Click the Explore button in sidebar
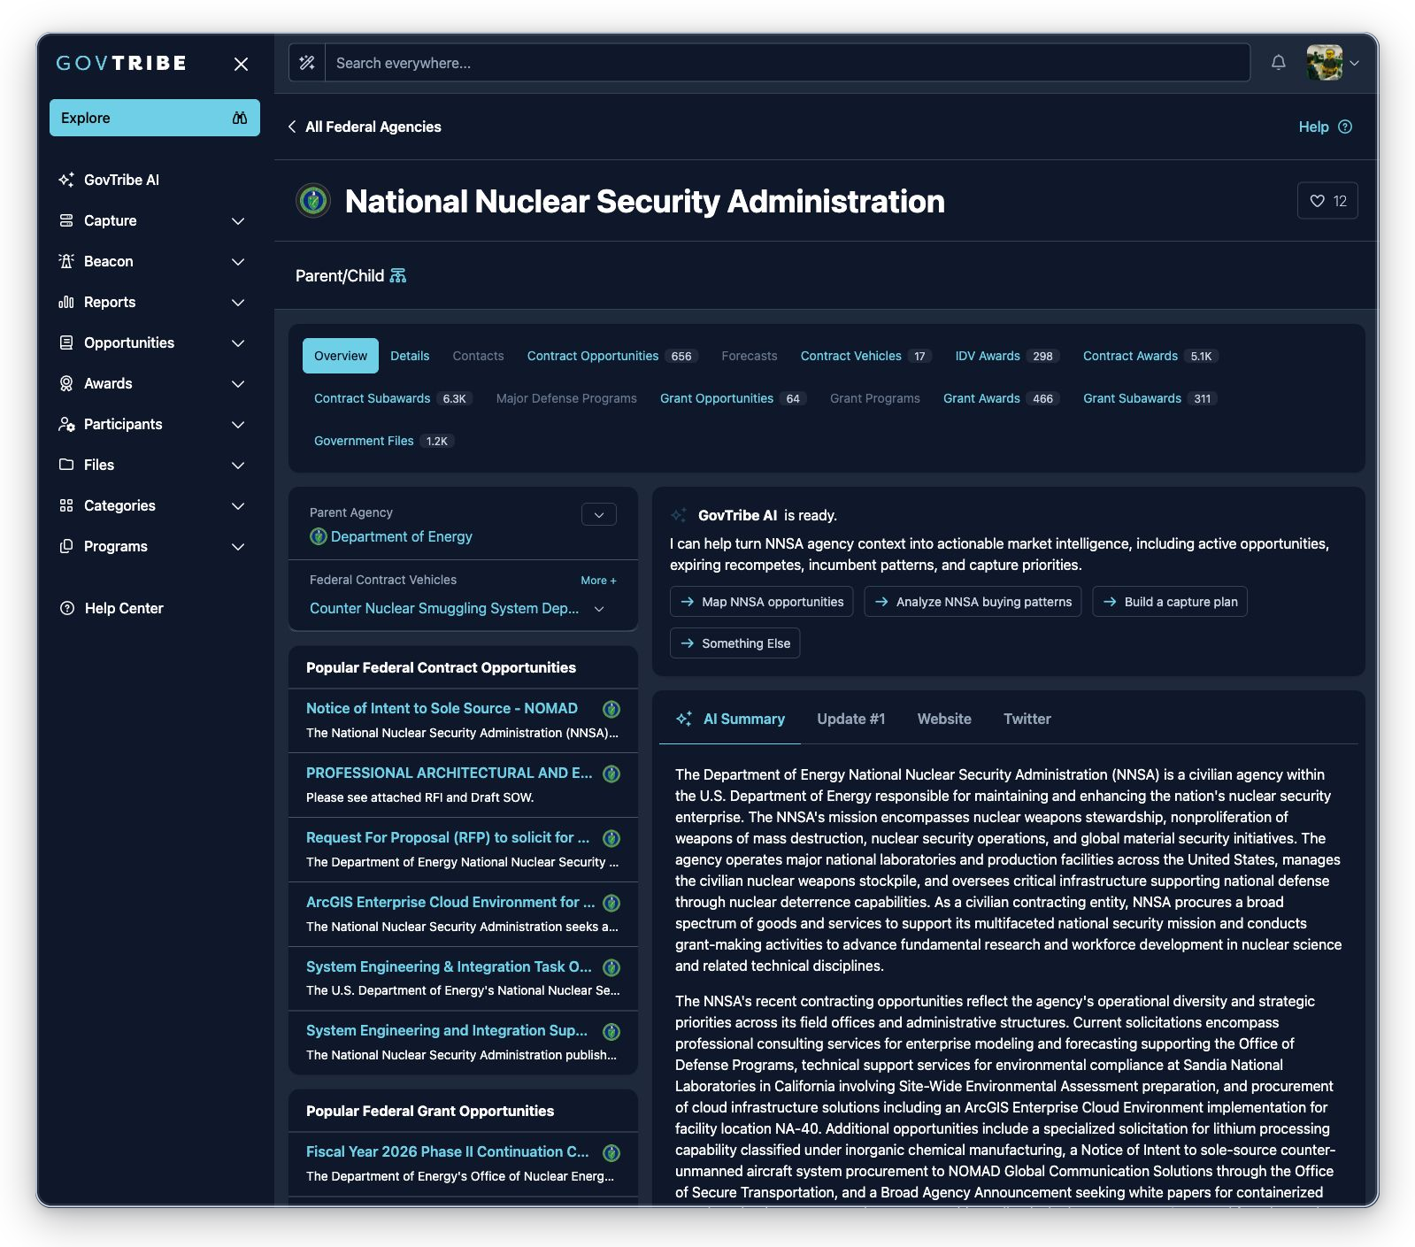 [155, 118]
